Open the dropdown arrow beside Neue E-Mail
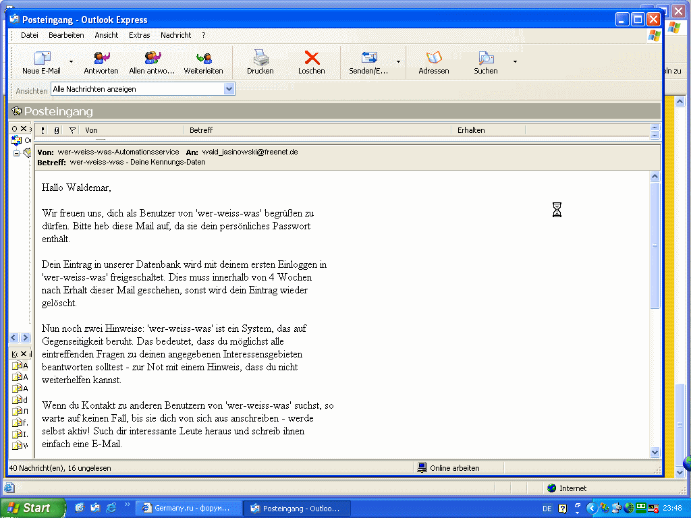The height and width of the screenshot is (518, 691). (71, 62)
